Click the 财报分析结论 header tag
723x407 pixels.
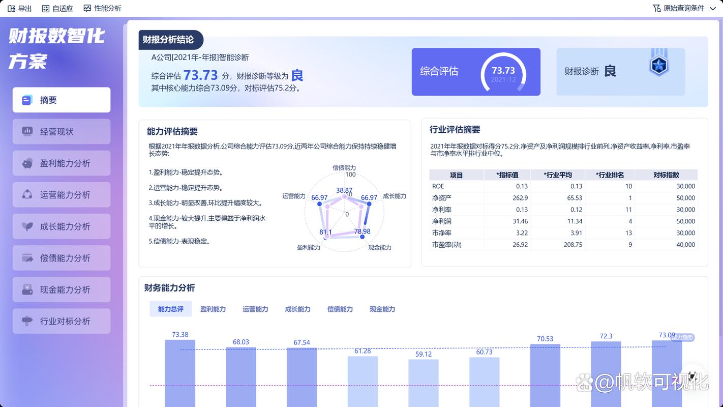point(171,40)
